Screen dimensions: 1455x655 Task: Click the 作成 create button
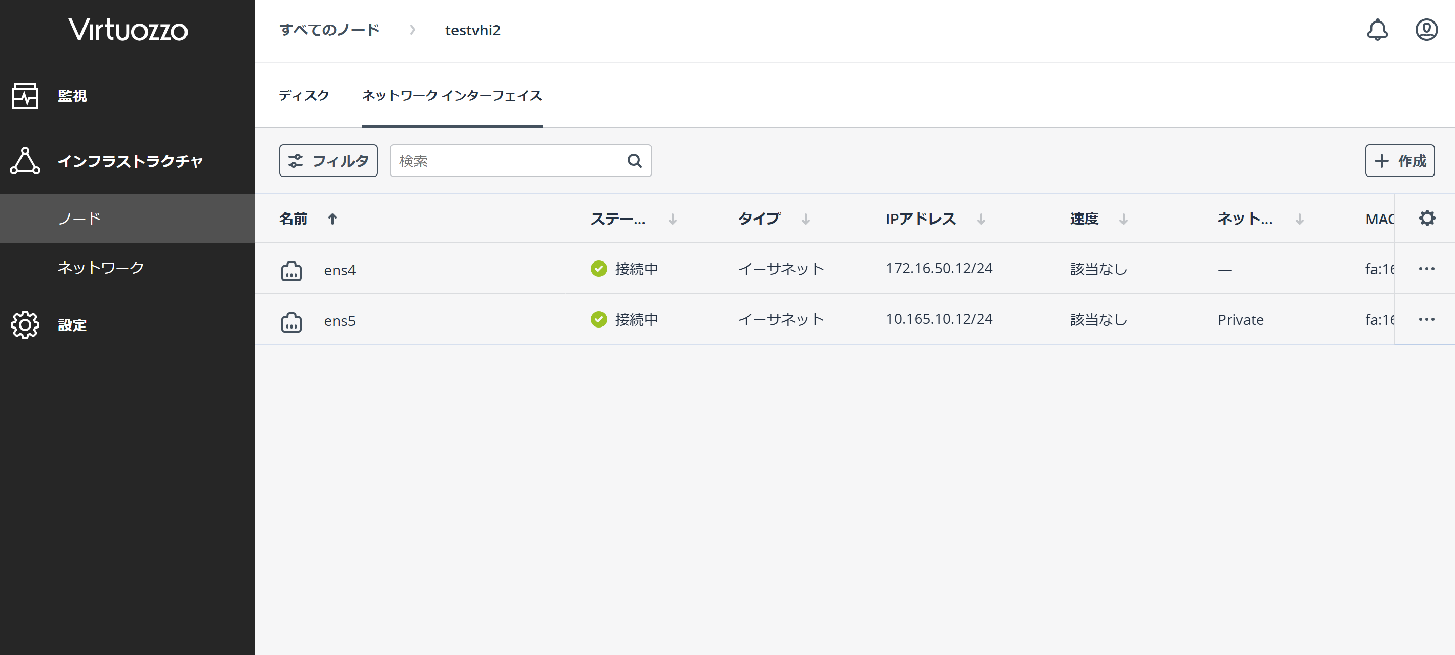click(x=1400, y=161)
